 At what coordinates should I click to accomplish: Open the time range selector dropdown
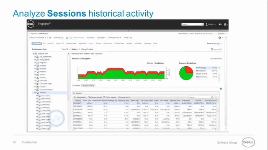(x=196, y=34)
